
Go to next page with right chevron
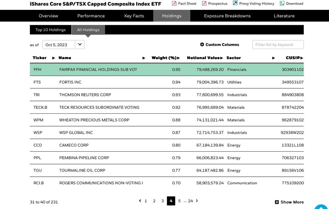tap(197, 201)
